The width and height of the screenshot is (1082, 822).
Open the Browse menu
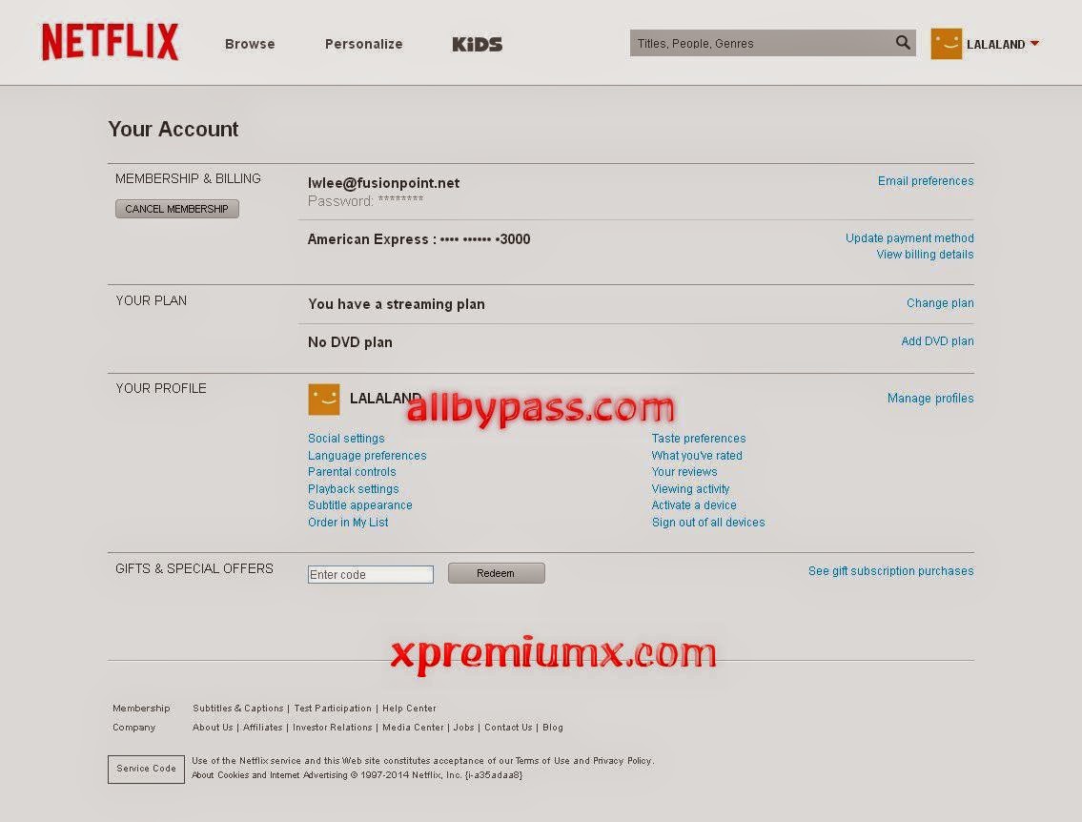point(250,44)
